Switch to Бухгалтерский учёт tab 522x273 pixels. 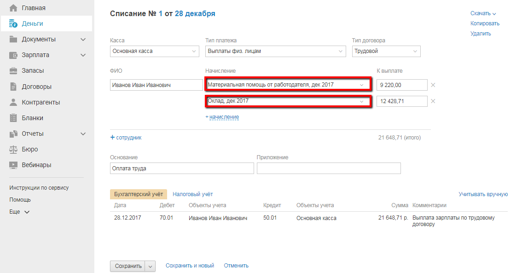[x=139, y=194]
